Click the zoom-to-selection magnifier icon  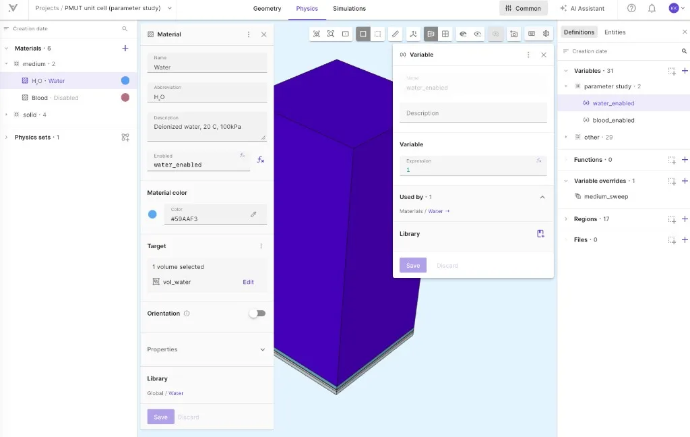click(x=331, y=34)
